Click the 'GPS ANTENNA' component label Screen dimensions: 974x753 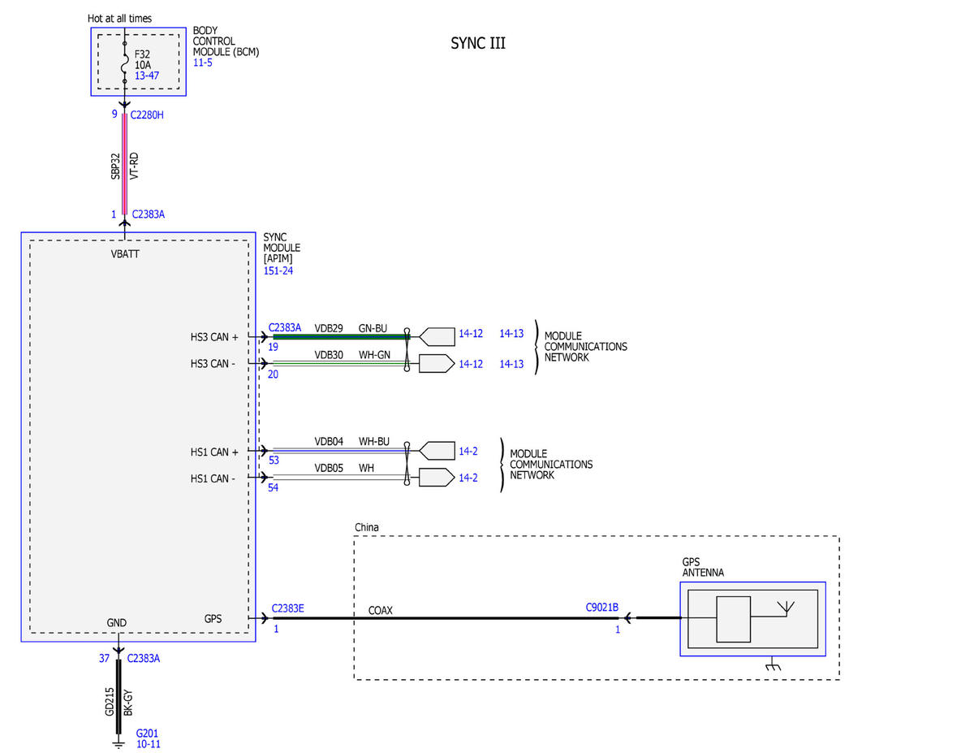click(x=703, y=567)
